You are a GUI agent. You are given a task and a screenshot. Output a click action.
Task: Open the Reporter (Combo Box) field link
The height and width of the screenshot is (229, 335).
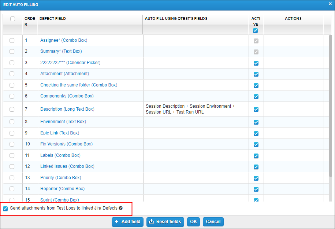coord(62,189)
